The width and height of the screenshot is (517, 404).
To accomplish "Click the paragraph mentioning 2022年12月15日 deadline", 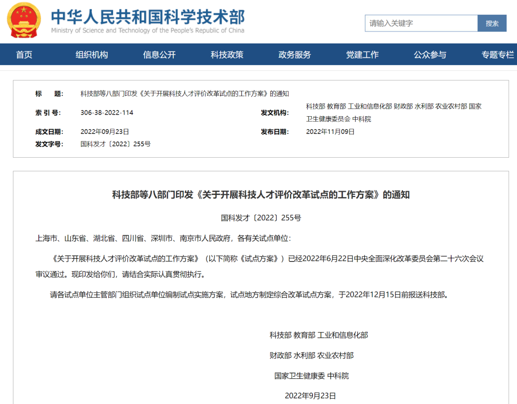I will point(249,295).
